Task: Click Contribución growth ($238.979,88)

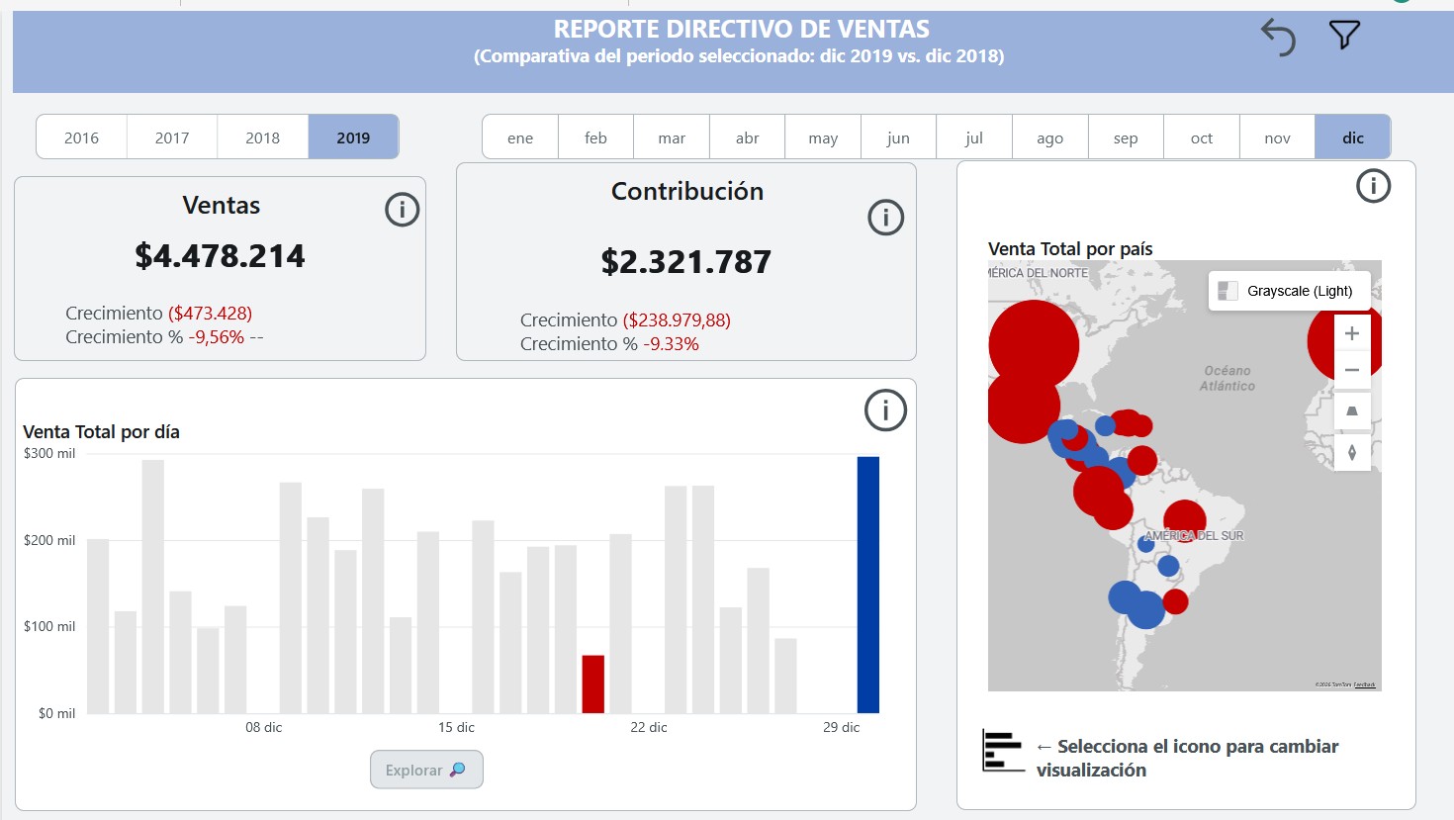Action: tap(677, 320)
